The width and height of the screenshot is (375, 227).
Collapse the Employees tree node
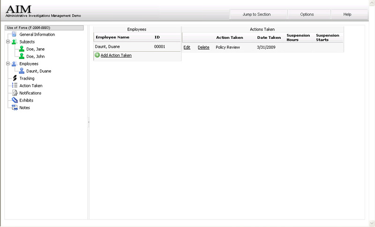click(x=8, y=64)
